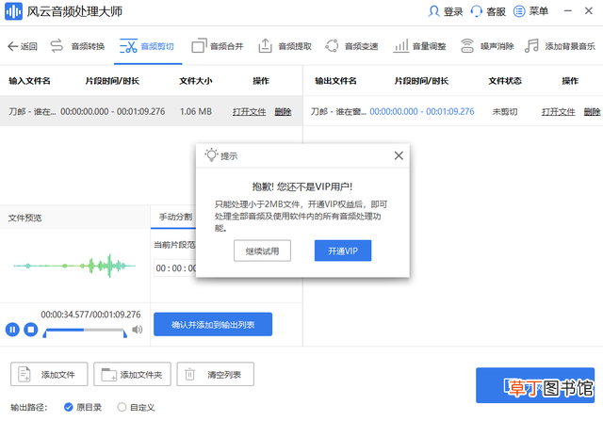
Task: Click the 清空列表 button
Action: coord(216,374)
